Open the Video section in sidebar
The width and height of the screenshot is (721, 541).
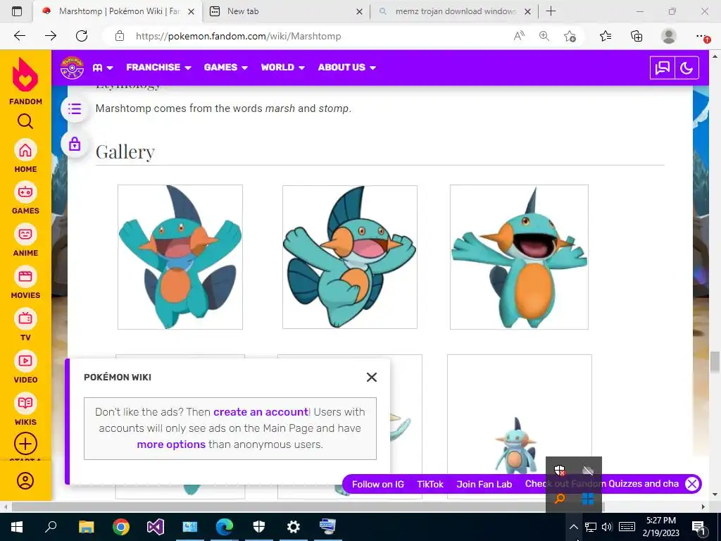point(25,361)
